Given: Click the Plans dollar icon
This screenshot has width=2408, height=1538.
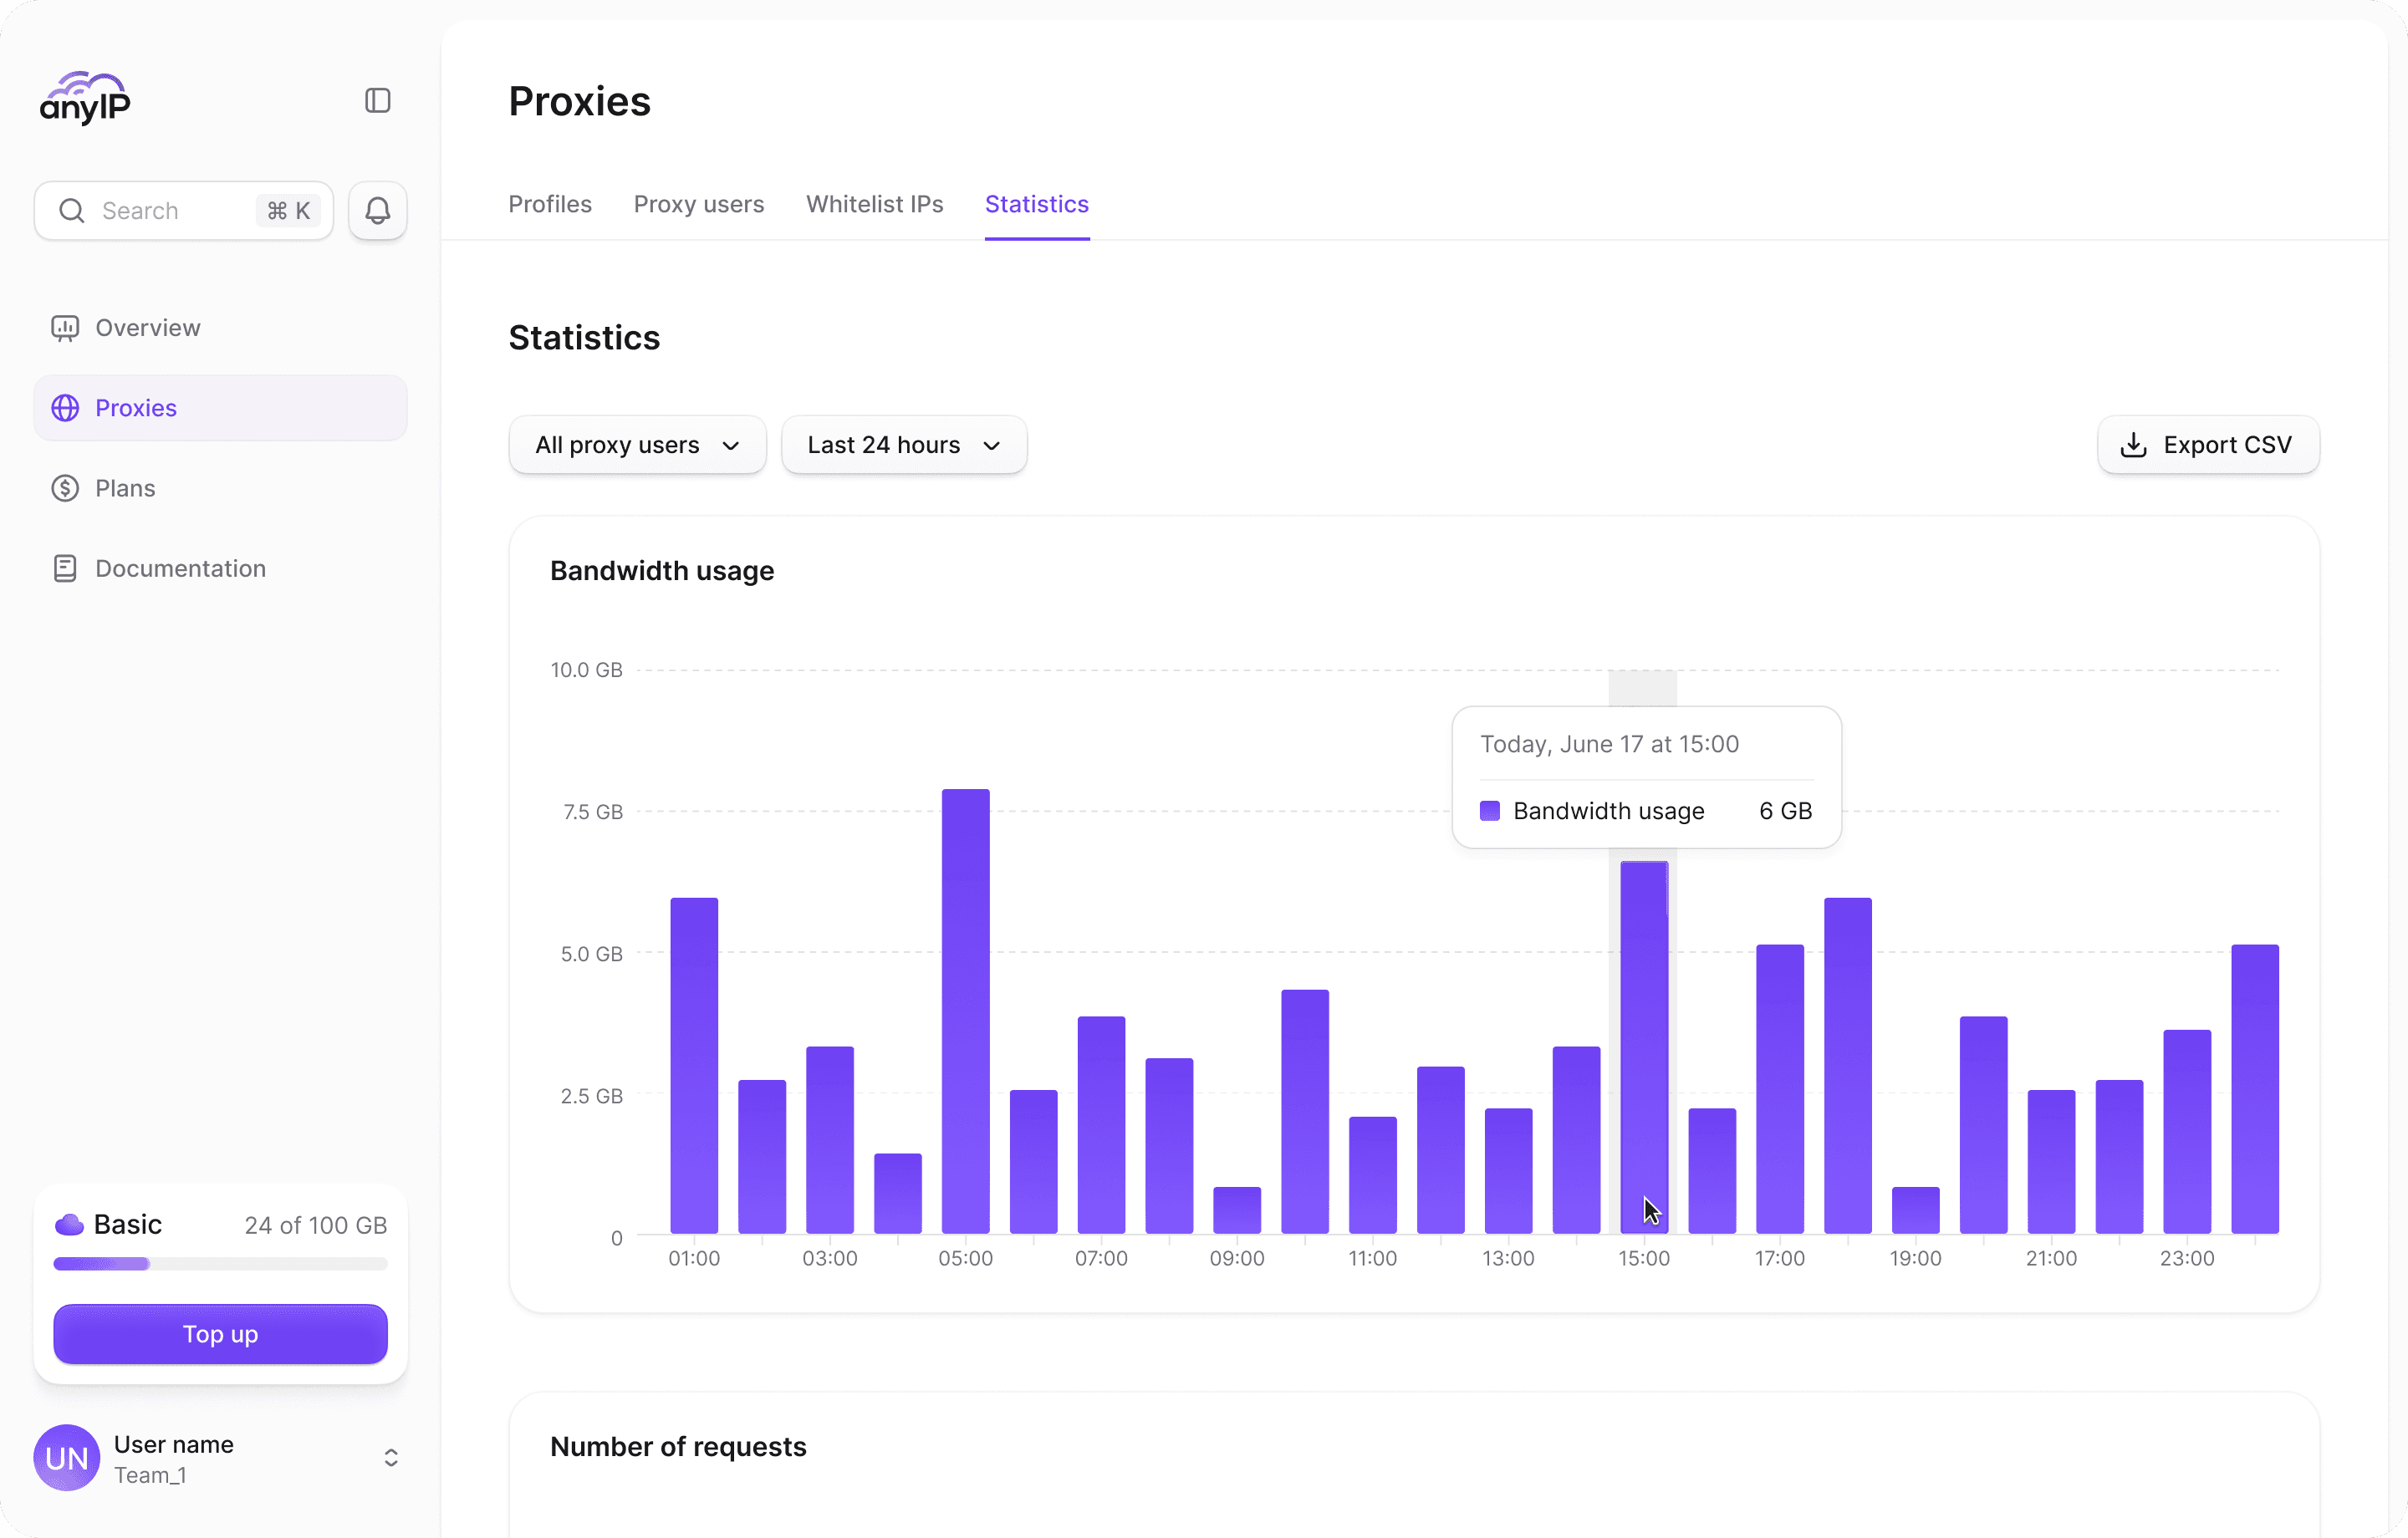Looking at the screenshot, I should [65, 488].
